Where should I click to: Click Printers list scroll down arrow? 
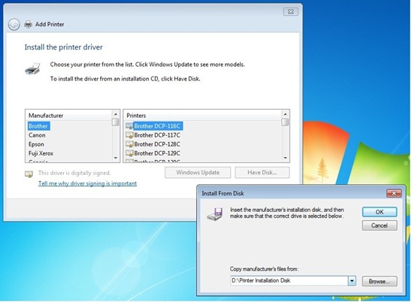coord(285,158)
